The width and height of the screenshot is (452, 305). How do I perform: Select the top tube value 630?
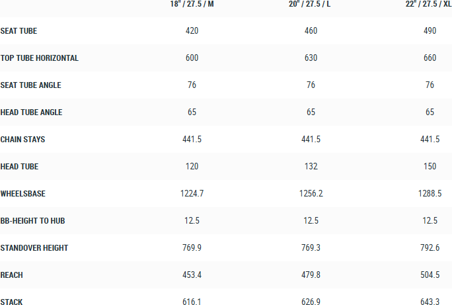click(311, 58)
